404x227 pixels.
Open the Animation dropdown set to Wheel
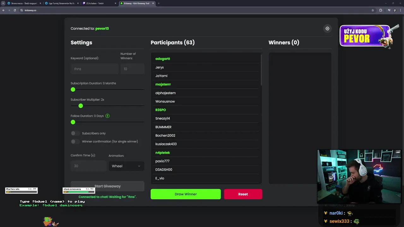point(126,166)
